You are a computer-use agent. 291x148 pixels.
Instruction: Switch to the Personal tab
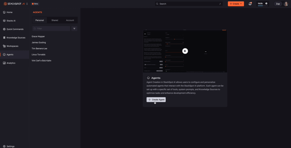point(40,20)
